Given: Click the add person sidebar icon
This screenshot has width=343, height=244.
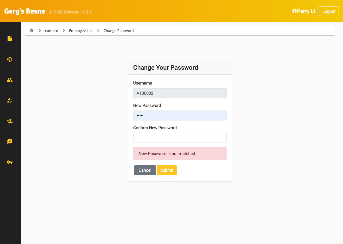Looking at the screenshot, I should coord(10,121).
